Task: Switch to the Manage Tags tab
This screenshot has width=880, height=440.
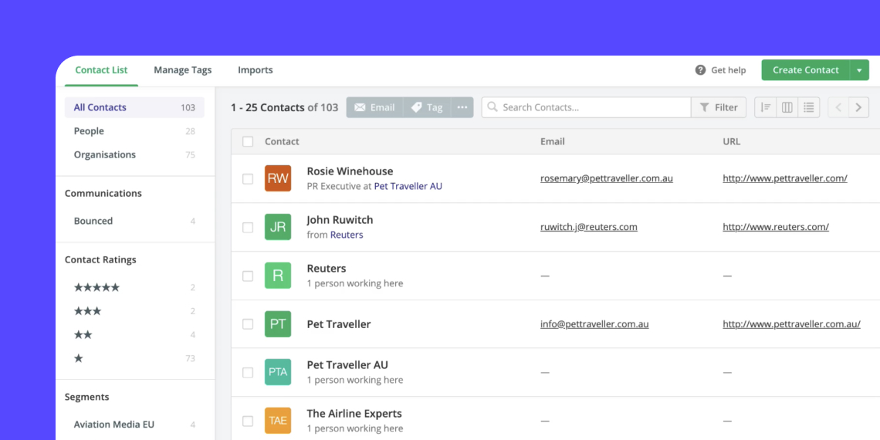Action: [182, 70]
